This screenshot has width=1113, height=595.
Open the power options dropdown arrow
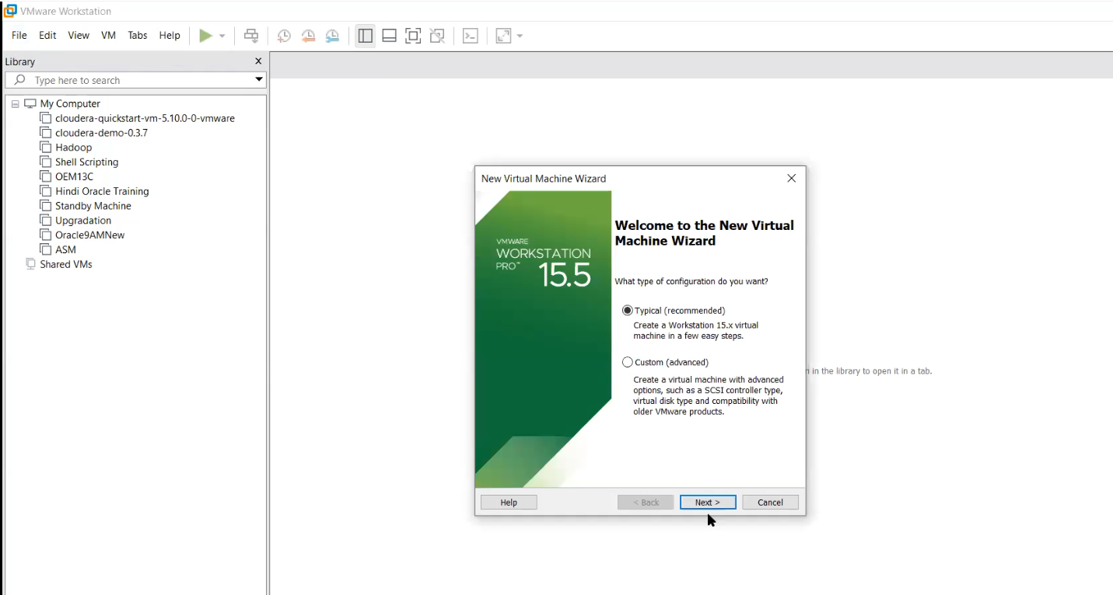[x=222, y=36]
